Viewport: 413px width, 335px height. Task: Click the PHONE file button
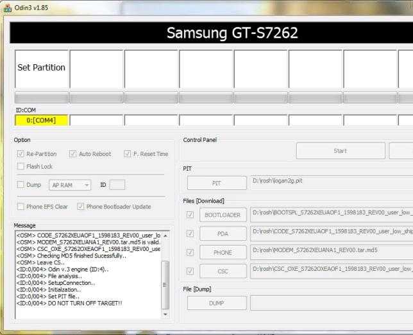[223, 252]
